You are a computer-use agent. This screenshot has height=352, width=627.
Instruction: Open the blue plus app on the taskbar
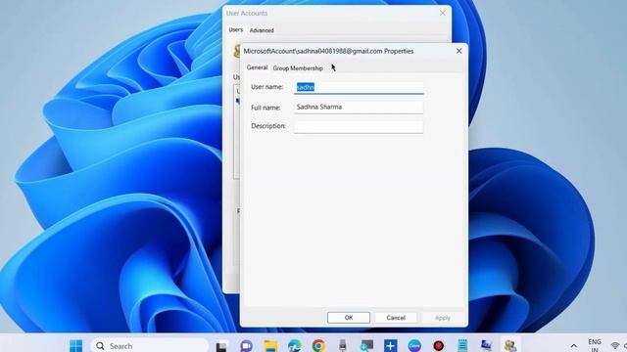[390, 345]
